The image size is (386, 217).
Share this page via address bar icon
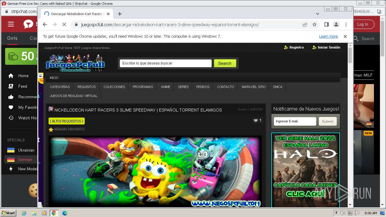coord(305,24)
